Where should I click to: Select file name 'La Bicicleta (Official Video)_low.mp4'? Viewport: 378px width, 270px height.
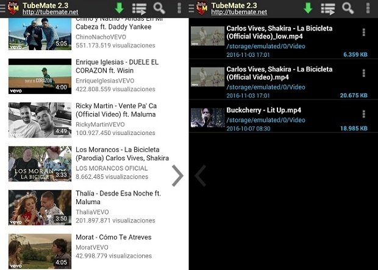[279, 32]
